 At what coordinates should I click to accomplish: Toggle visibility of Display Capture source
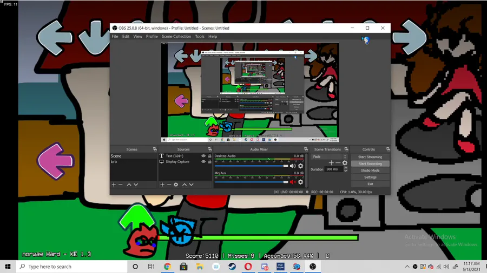click(x=203, y=161)
